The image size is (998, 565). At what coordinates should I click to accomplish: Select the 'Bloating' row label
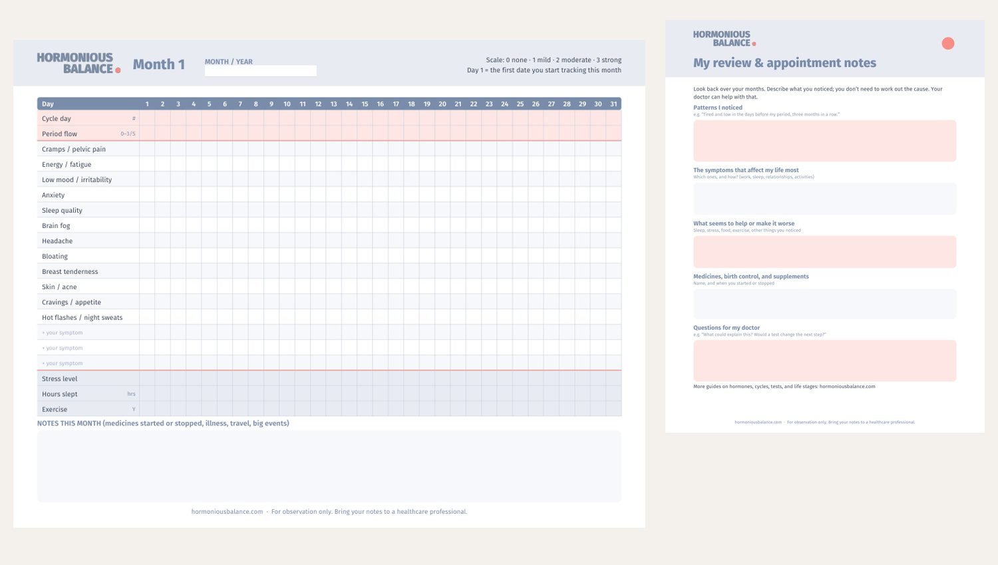coord(55,256)
